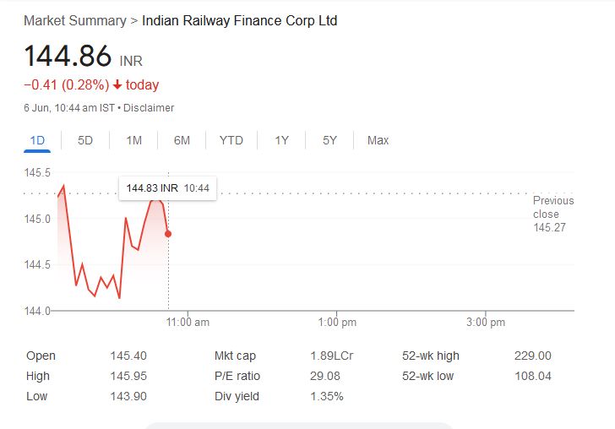Open the Market Summary breadcrumb link
Image resolution: width=615 pixels, height=429 pixels.
74,20
